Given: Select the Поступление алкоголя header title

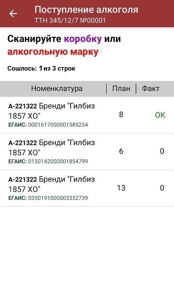Looking at the screenshot, I should [x=86, y=10].
